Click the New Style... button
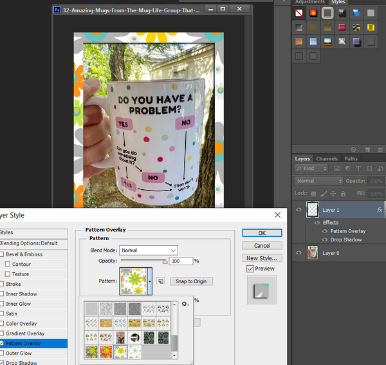 click(262, 258)
